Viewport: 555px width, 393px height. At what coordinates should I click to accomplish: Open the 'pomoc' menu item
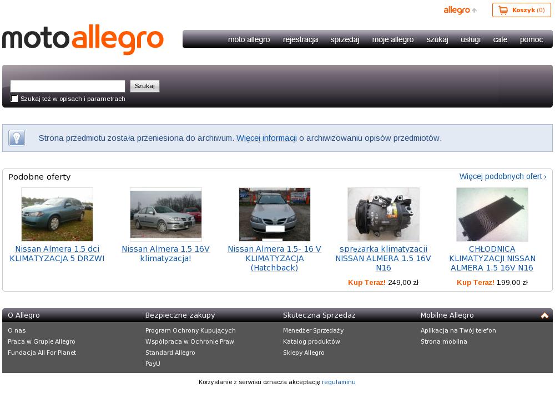tap(531, 39)
